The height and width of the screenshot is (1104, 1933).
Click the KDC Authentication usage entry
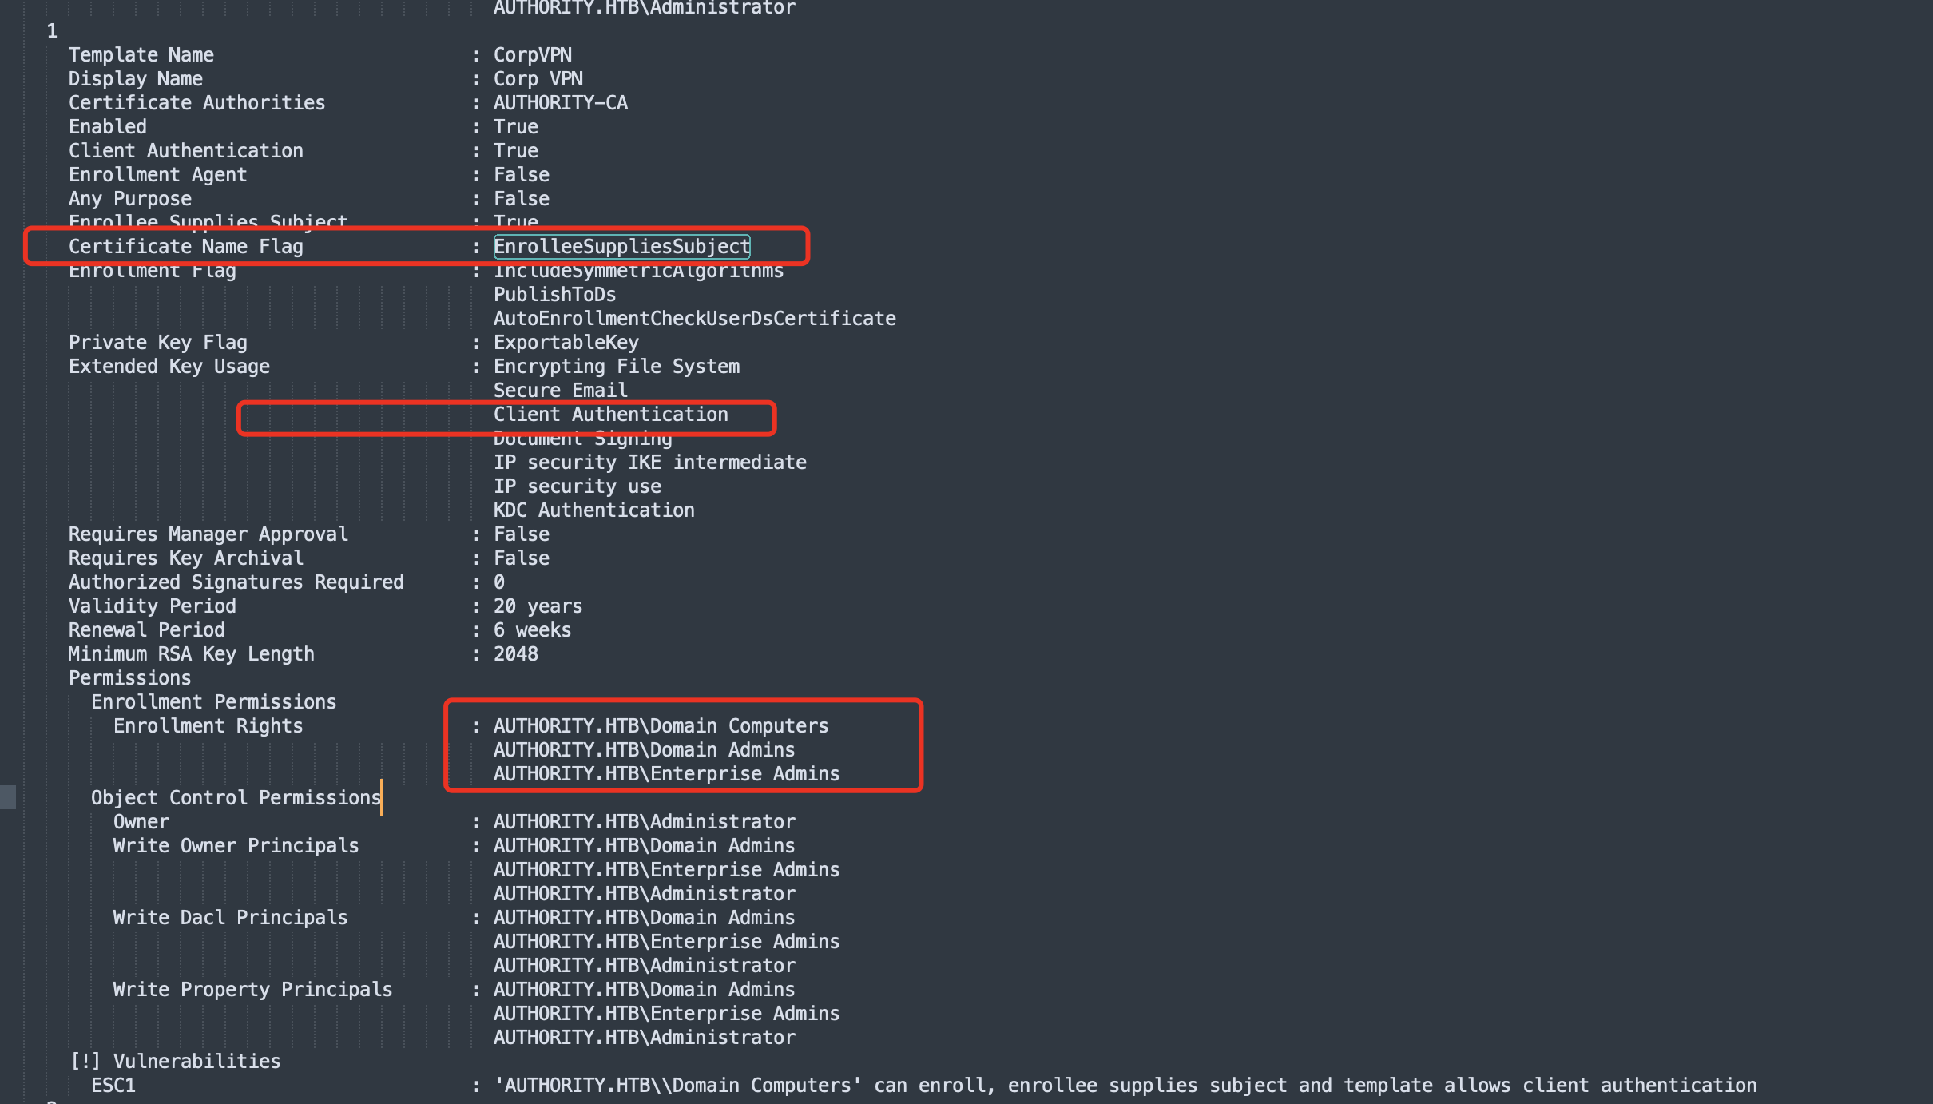(593, 510)
